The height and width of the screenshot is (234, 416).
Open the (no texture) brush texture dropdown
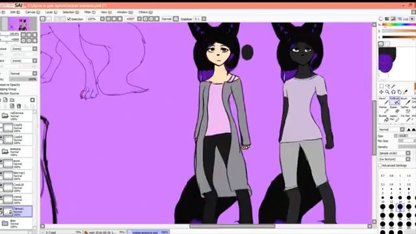(x=394, y=159)
